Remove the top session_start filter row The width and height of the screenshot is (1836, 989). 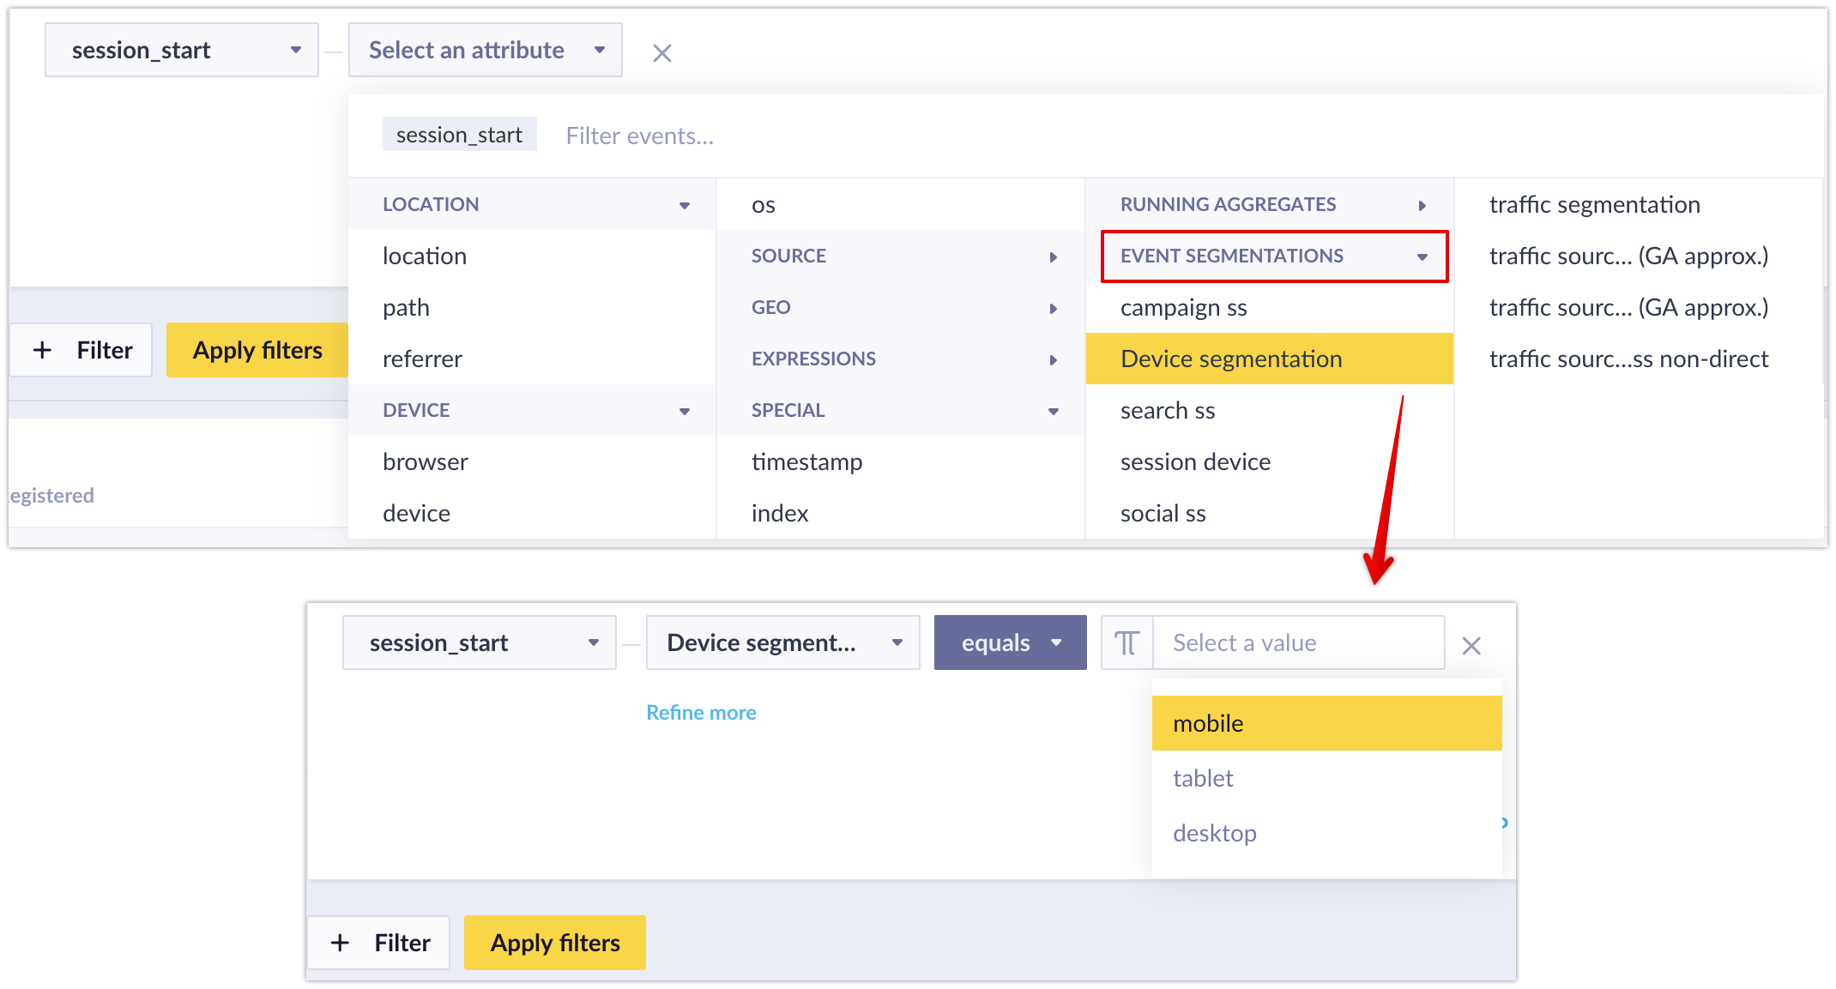tap(661, 53)
